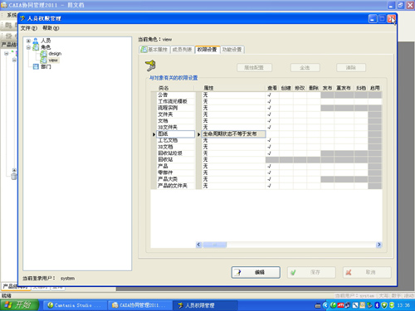Click scrollbar right arrow under permission table

(378, 245)
